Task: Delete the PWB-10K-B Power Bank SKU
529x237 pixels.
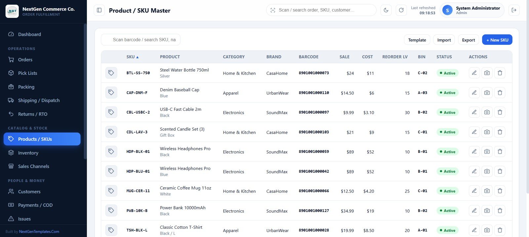Action: pos(500,210)
